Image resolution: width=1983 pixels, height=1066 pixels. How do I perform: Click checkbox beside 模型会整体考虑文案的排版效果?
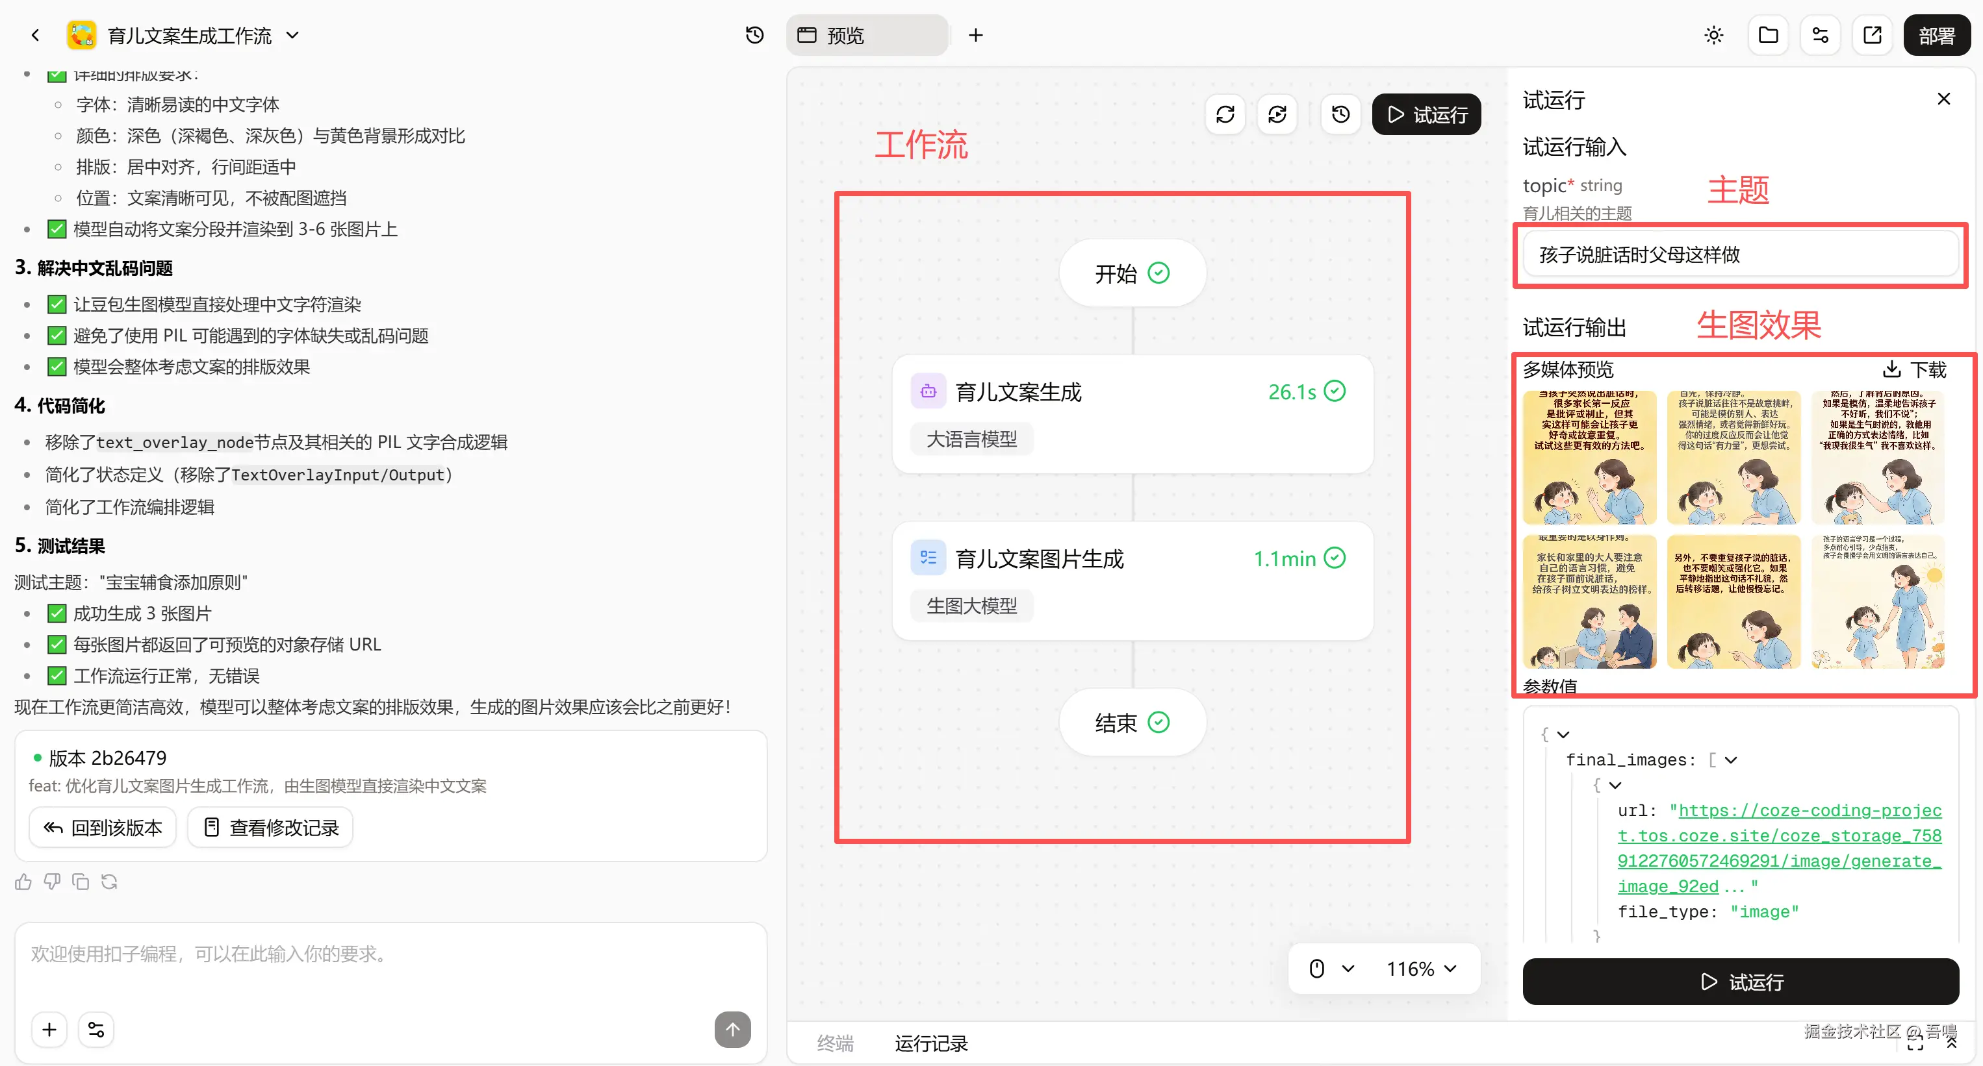tap(56, 367)
